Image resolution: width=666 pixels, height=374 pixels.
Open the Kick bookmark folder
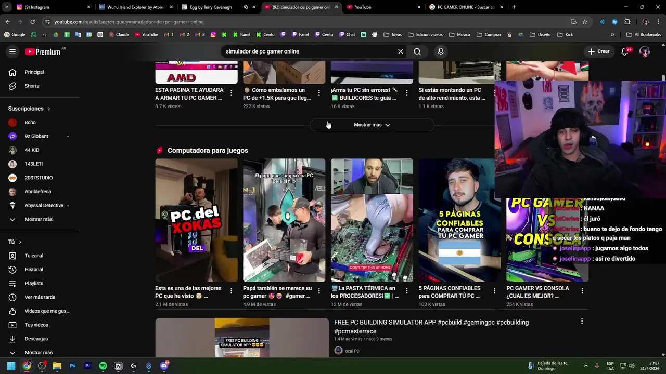tap(565, 35)
